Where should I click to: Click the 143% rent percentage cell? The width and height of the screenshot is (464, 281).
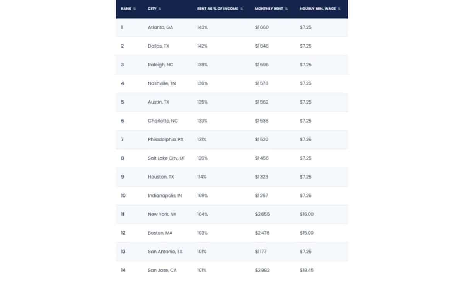[203, 27]
